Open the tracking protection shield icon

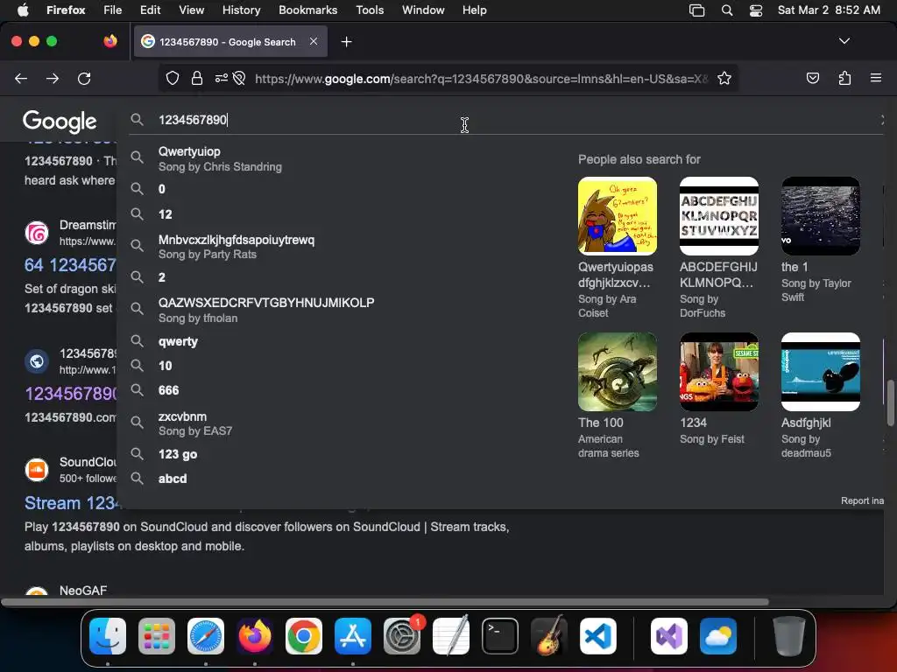[x=173, y=78]
